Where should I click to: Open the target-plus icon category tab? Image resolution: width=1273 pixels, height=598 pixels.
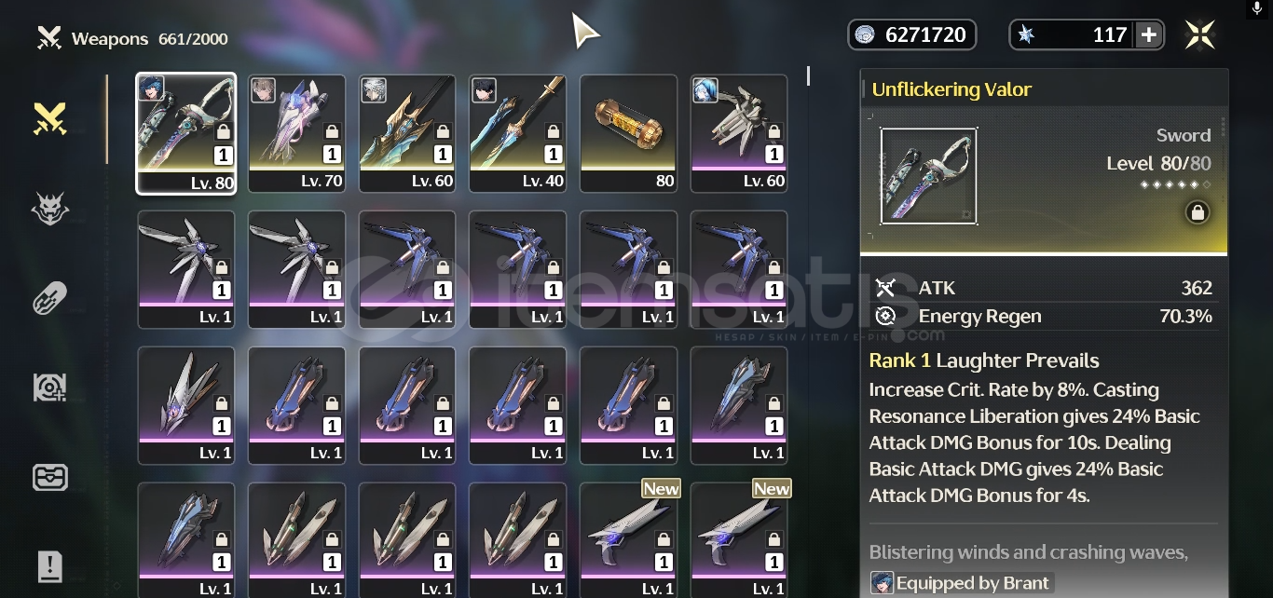49,387
